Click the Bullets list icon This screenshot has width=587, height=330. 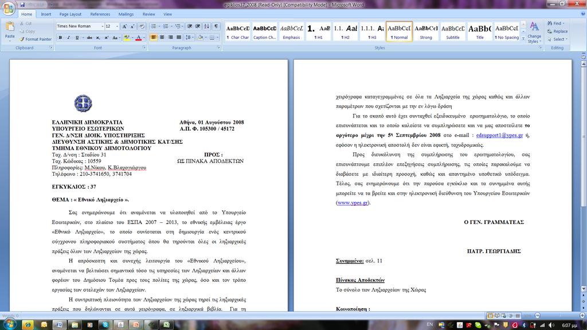pos(154,26)
